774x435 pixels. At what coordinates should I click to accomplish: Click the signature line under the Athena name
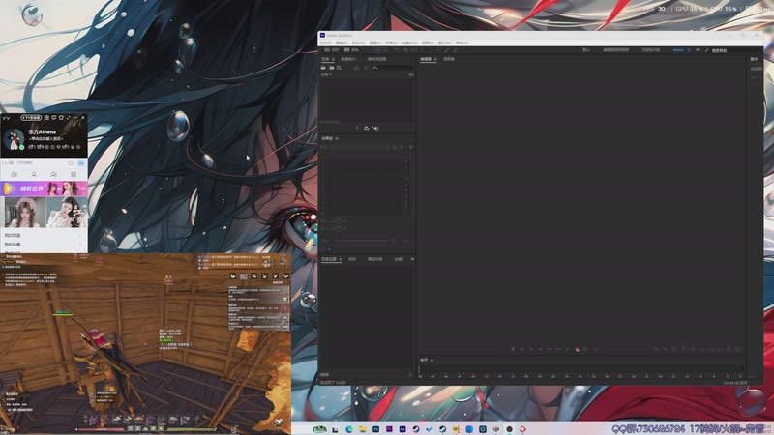point(46,138)
